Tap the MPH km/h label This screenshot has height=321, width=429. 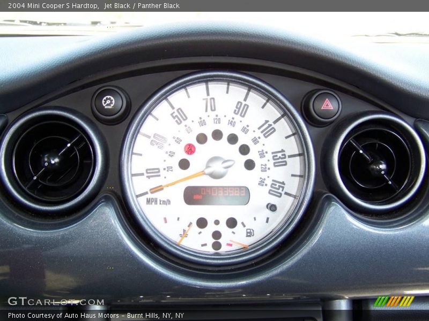pos(158,202)
